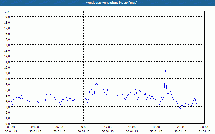Click the 09:00 time label
Image resolution: width=215 pixels, height=134 pixels.
tap(84, 128)
